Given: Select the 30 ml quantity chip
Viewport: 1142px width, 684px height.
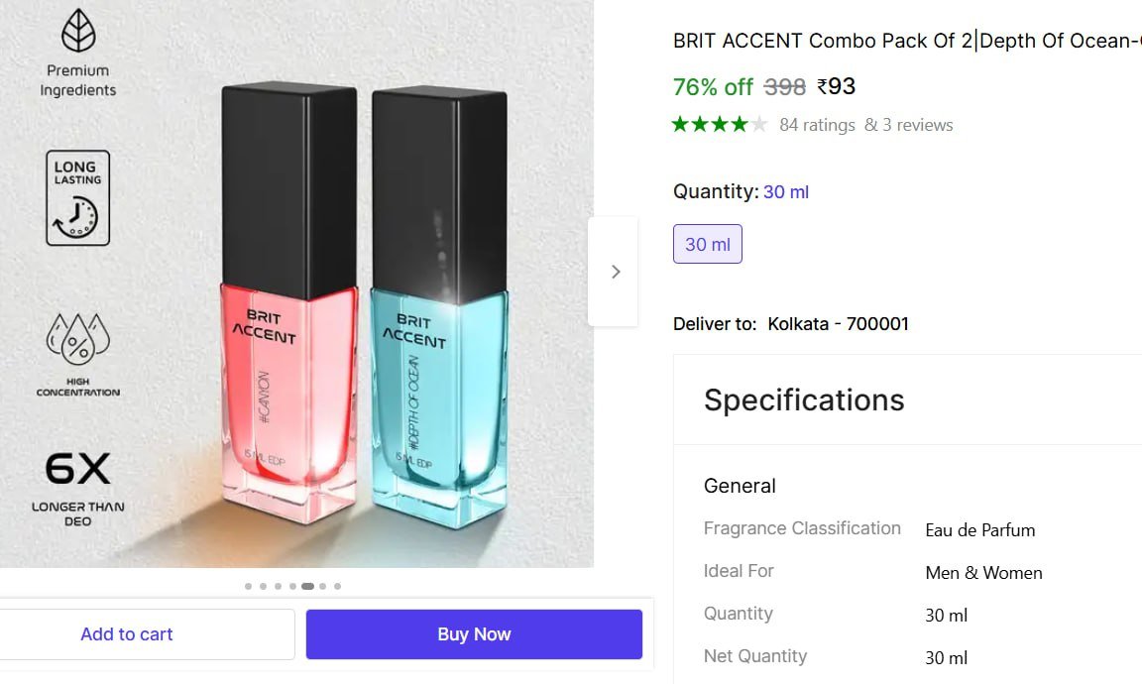Looking at the screenshot, I should coord(707,244).
